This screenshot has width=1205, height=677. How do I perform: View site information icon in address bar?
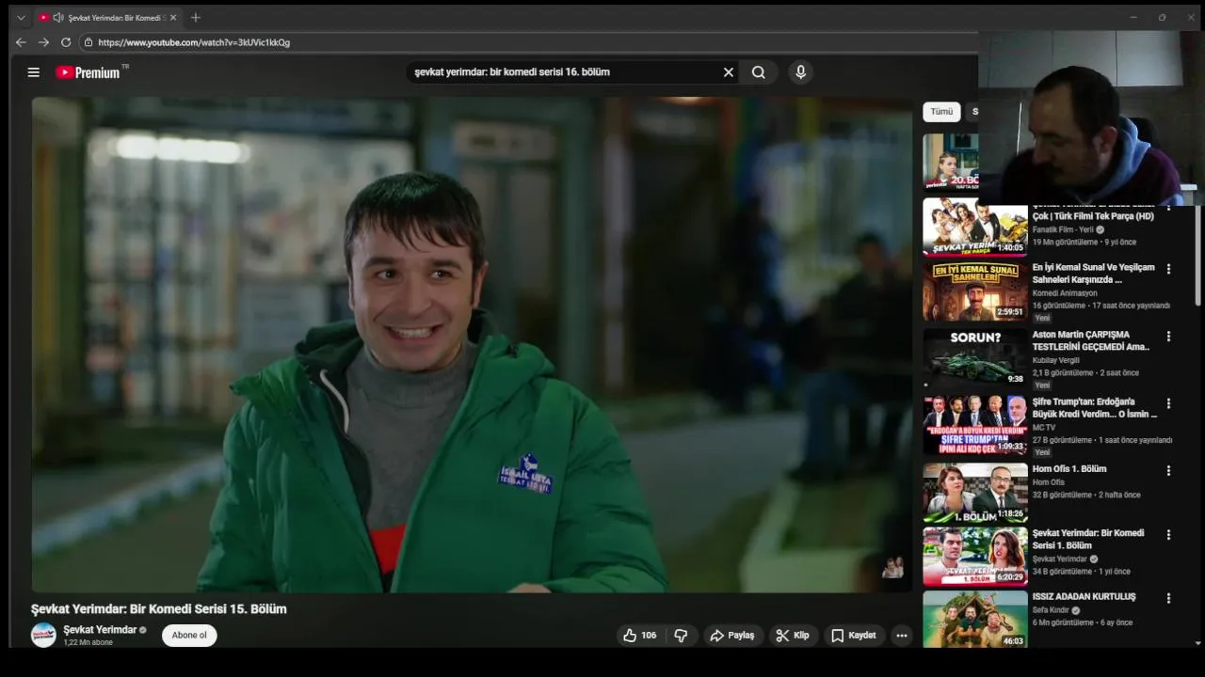[88, 42]
